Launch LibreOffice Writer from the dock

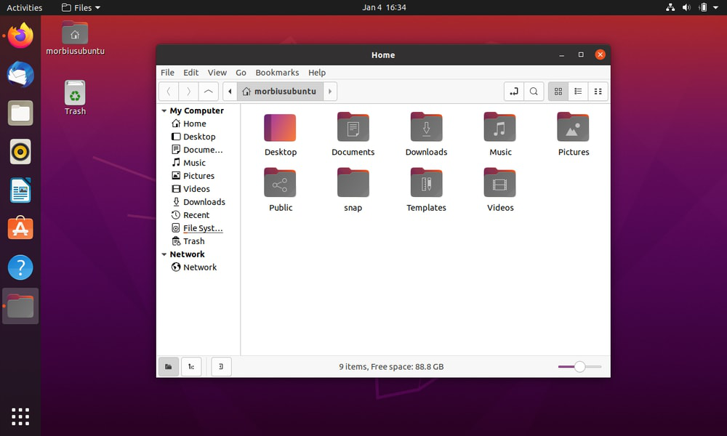click(x=20, y=190)
